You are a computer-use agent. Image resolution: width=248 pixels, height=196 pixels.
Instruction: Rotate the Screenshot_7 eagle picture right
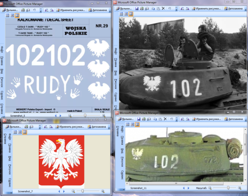tap(51, 127)
